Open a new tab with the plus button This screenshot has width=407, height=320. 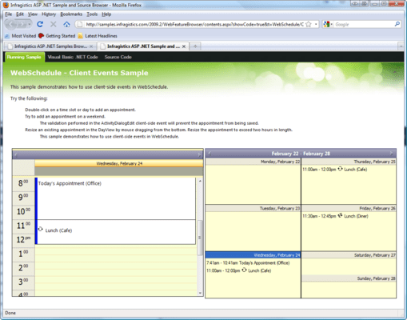pos(195,46)
